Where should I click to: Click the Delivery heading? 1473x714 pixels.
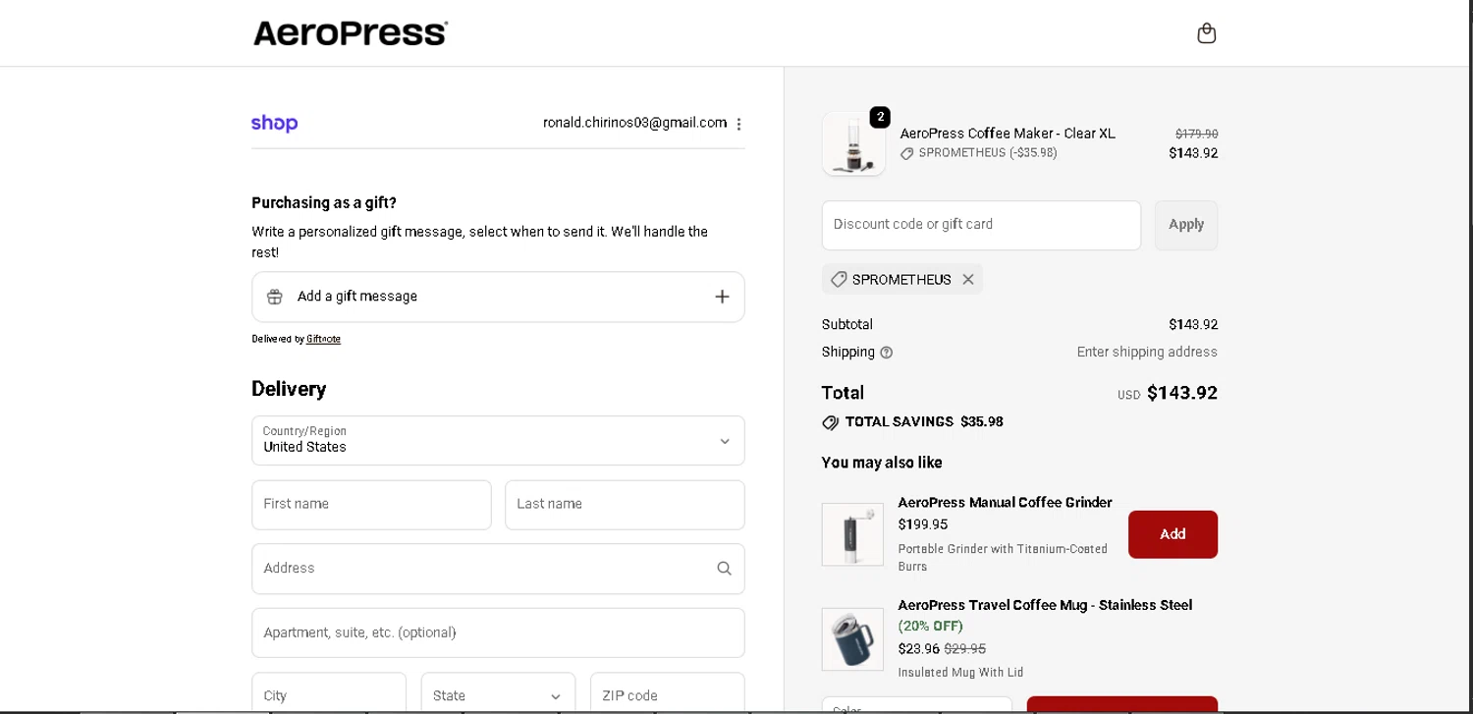289,389
